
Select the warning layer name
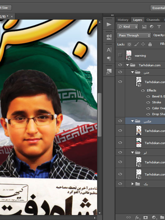[x=140, y=56]
